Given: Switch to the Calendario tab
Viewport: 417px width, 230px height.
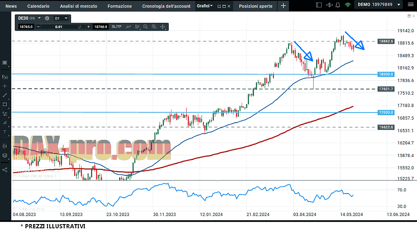Looking at the screenshot, I should [x=38, y=6].
